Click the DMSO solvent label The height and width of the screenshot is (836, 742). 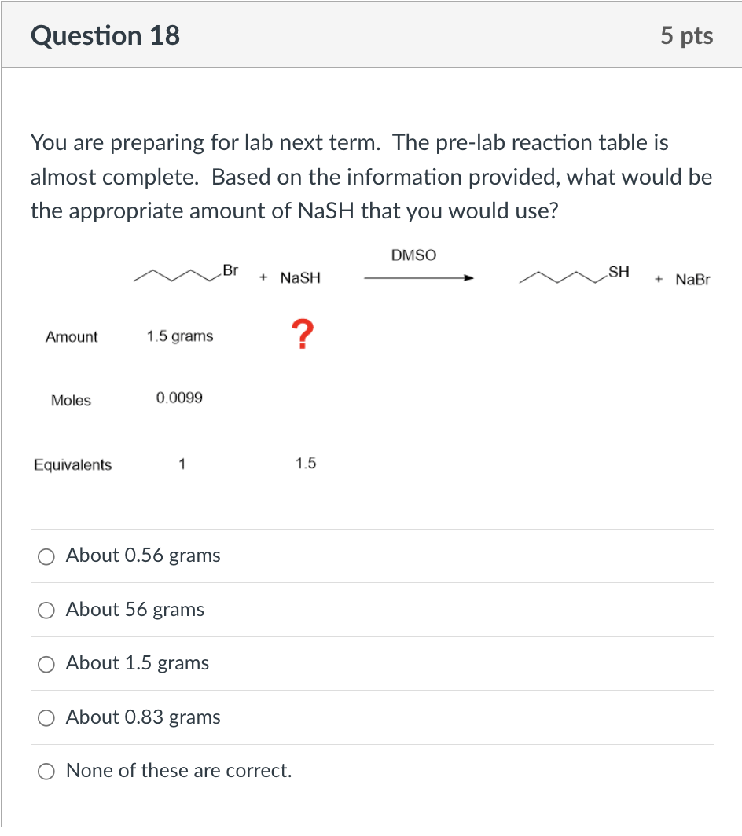tap(413, 255)
